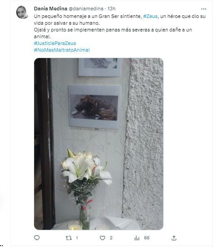Open the #JusticiaParaZeus hashtag

pyautogui.click(x=55, y=43)
